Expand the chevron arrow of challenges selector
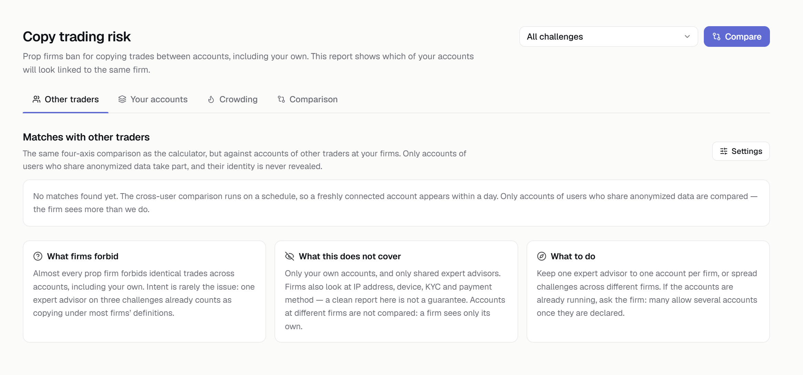This screenshot has height=375, width=803. [687, 37]
